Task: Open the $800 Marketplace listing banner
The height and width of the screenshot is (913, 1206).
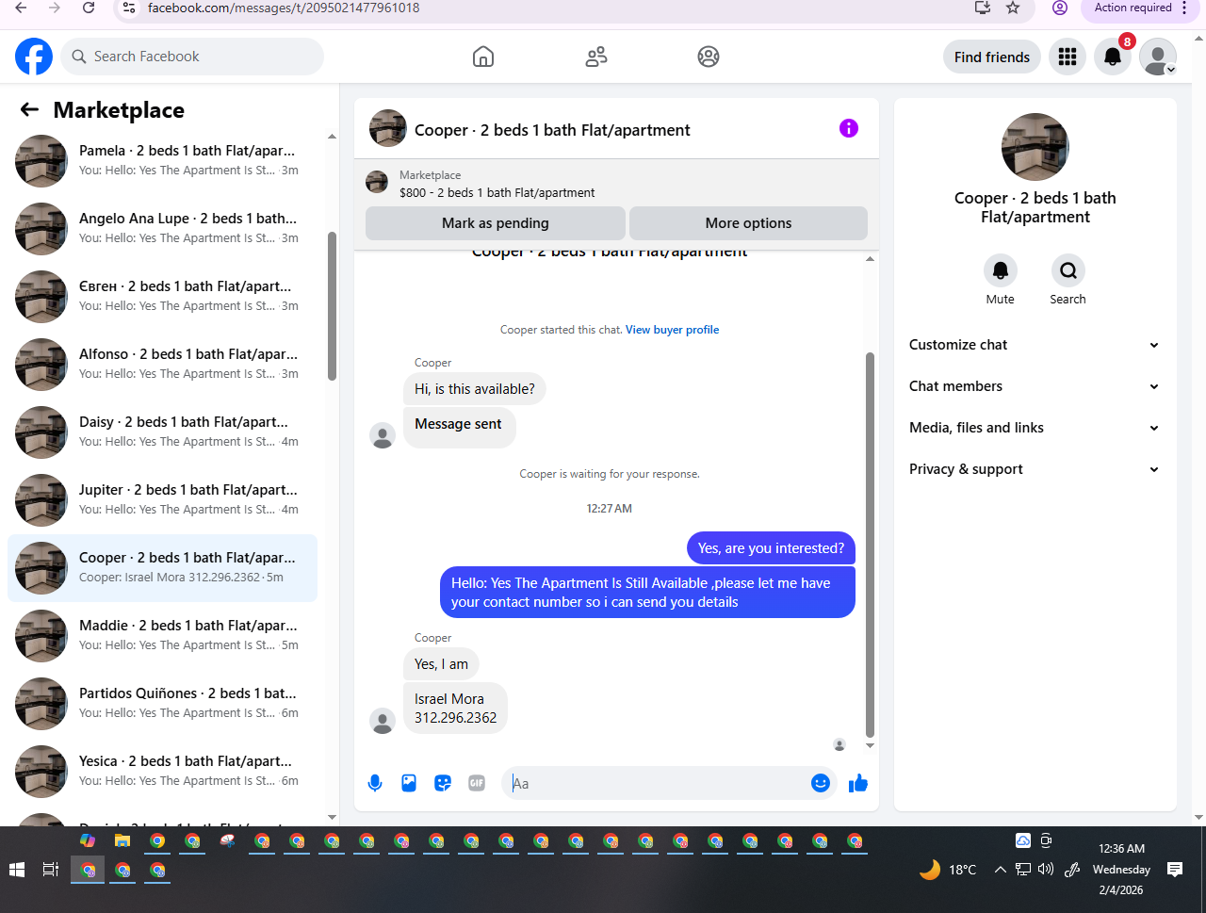Action: (616, 184)
